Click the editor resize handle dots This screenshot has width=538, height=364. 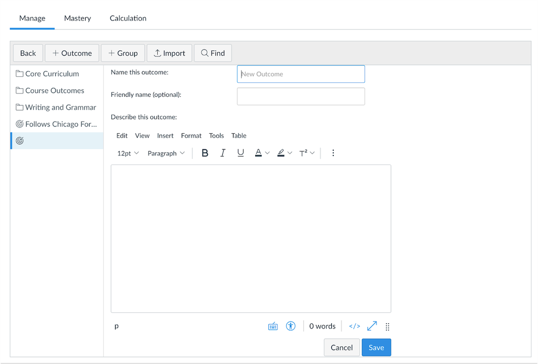pyautogui.click(x=387, y=327)
